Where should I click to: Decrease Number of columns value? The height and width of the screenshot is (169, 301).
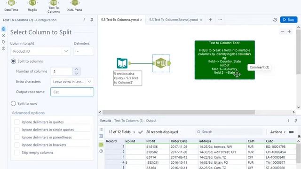(77, 74)
